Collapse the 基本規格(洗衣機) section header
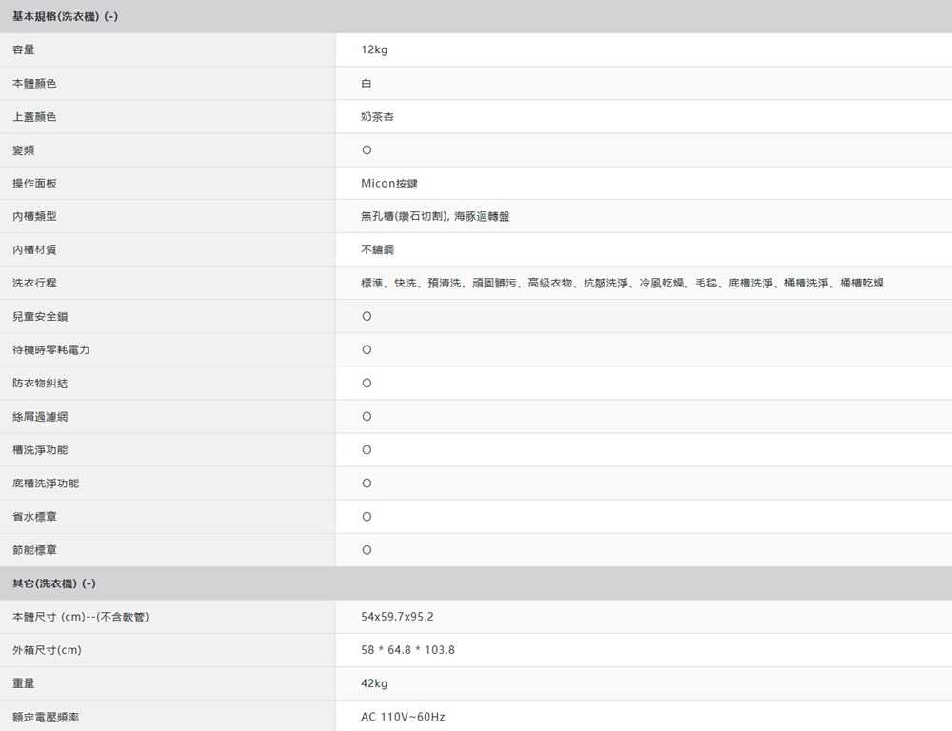 (65, 17)
